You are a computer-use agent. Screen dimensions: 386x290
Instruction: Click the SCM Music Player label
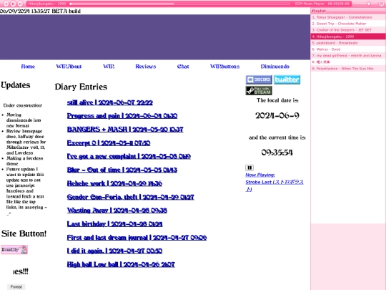[310, 4]
